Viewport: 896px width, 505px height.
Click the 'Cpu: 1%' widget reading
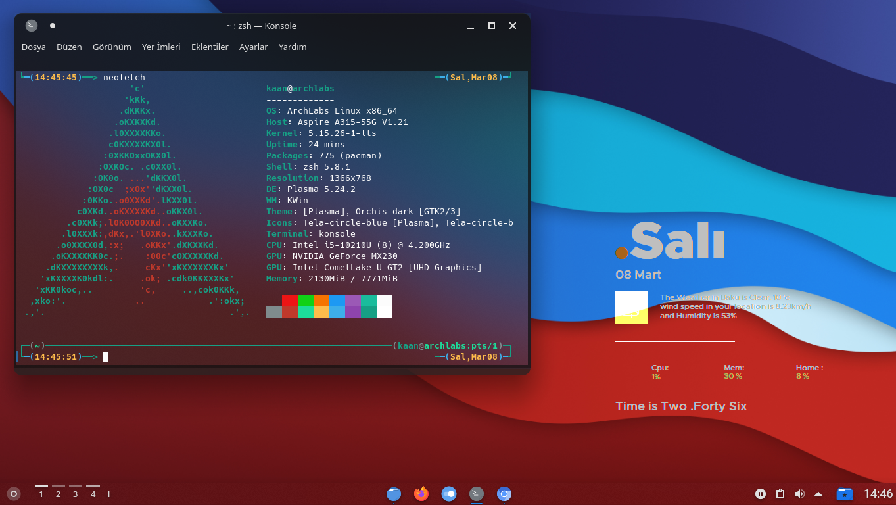tap(660, 372)
